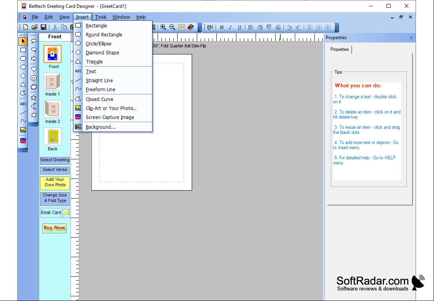The image size is (434, 301).
Task: Toggle Underline formatting
Action: point(240,27)
